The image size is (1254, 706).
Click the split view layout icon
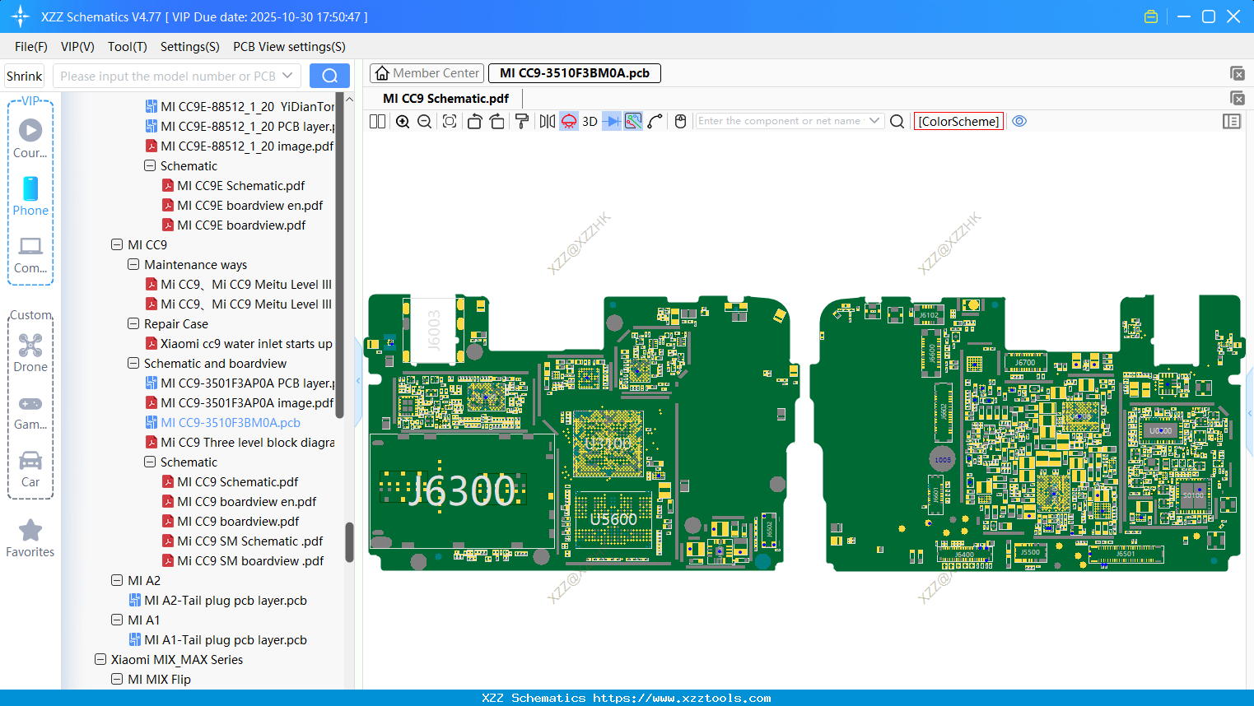pyautogui.click(x=377, y=122)
